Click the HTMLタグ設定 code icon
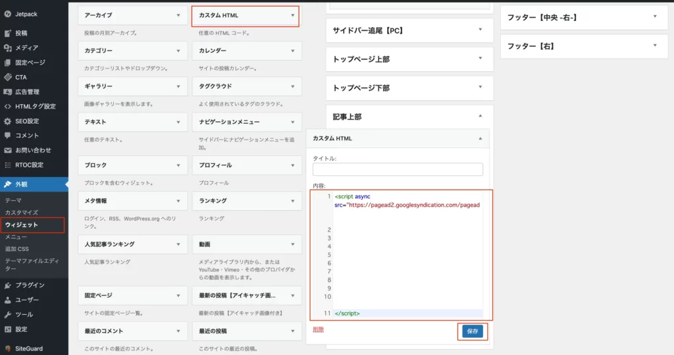674x355 pixels. pyautogui.click(x=8, y=106)
